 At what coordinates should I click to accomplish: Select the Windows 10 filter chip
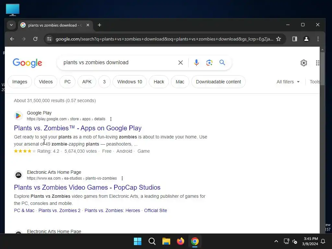point(130,82)
